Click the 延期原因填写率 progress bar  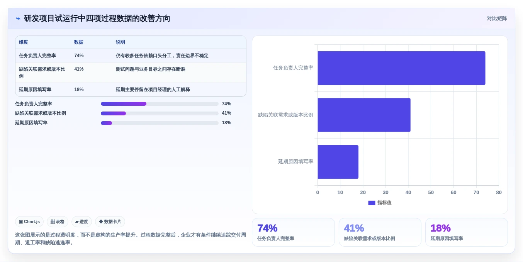pyautogui.click(x=160, y=123)
